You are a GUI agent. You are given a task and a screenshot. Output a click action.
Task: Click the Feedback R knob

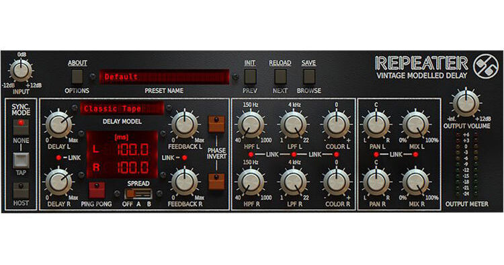[x=185, y=182]
